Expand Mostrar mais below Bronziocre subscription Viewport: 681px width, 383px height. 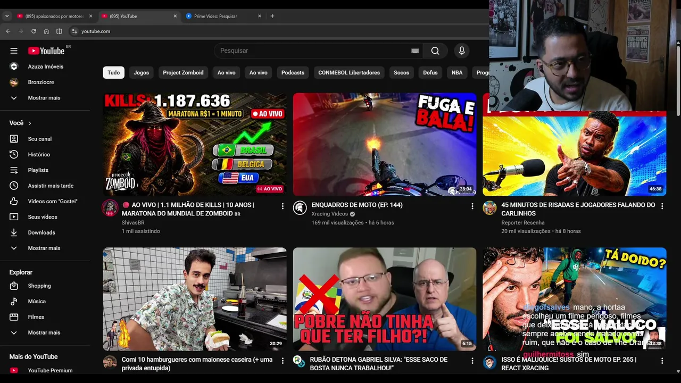coord(45,98)
